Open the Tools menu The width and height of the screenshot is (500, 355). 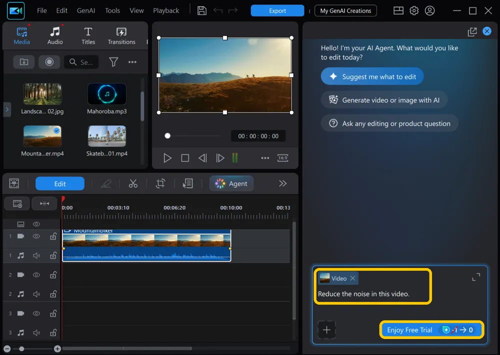tap(112, 10)
